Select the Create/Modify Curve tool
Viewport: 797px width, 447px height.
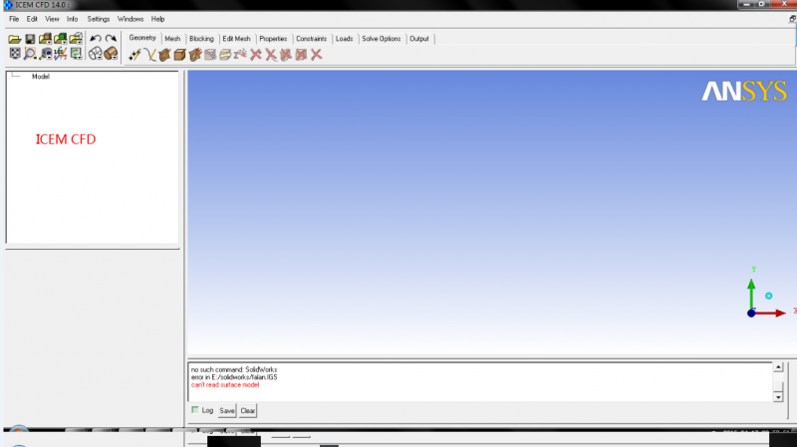pyautogui.click(x=150, y=55)
